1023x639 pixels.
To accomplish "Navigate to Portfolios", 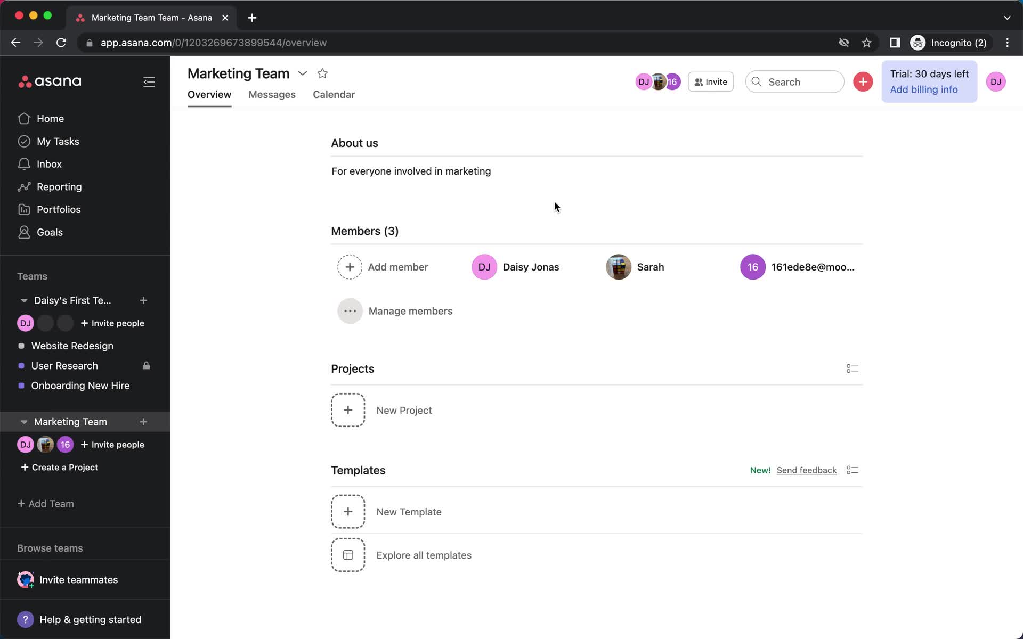I will [58, 209].
